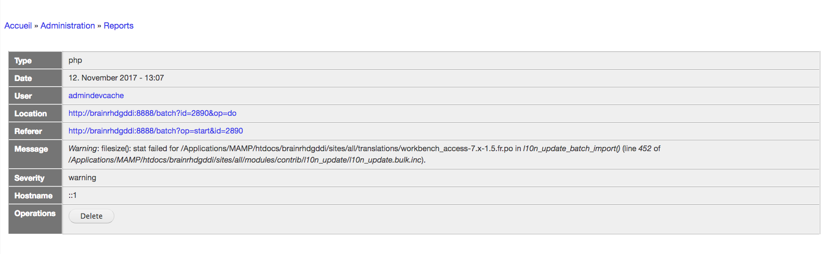Viewport: 826px width, 254px height.
Task: Click the filesize() warning message text
Action: tap(364, 154)
